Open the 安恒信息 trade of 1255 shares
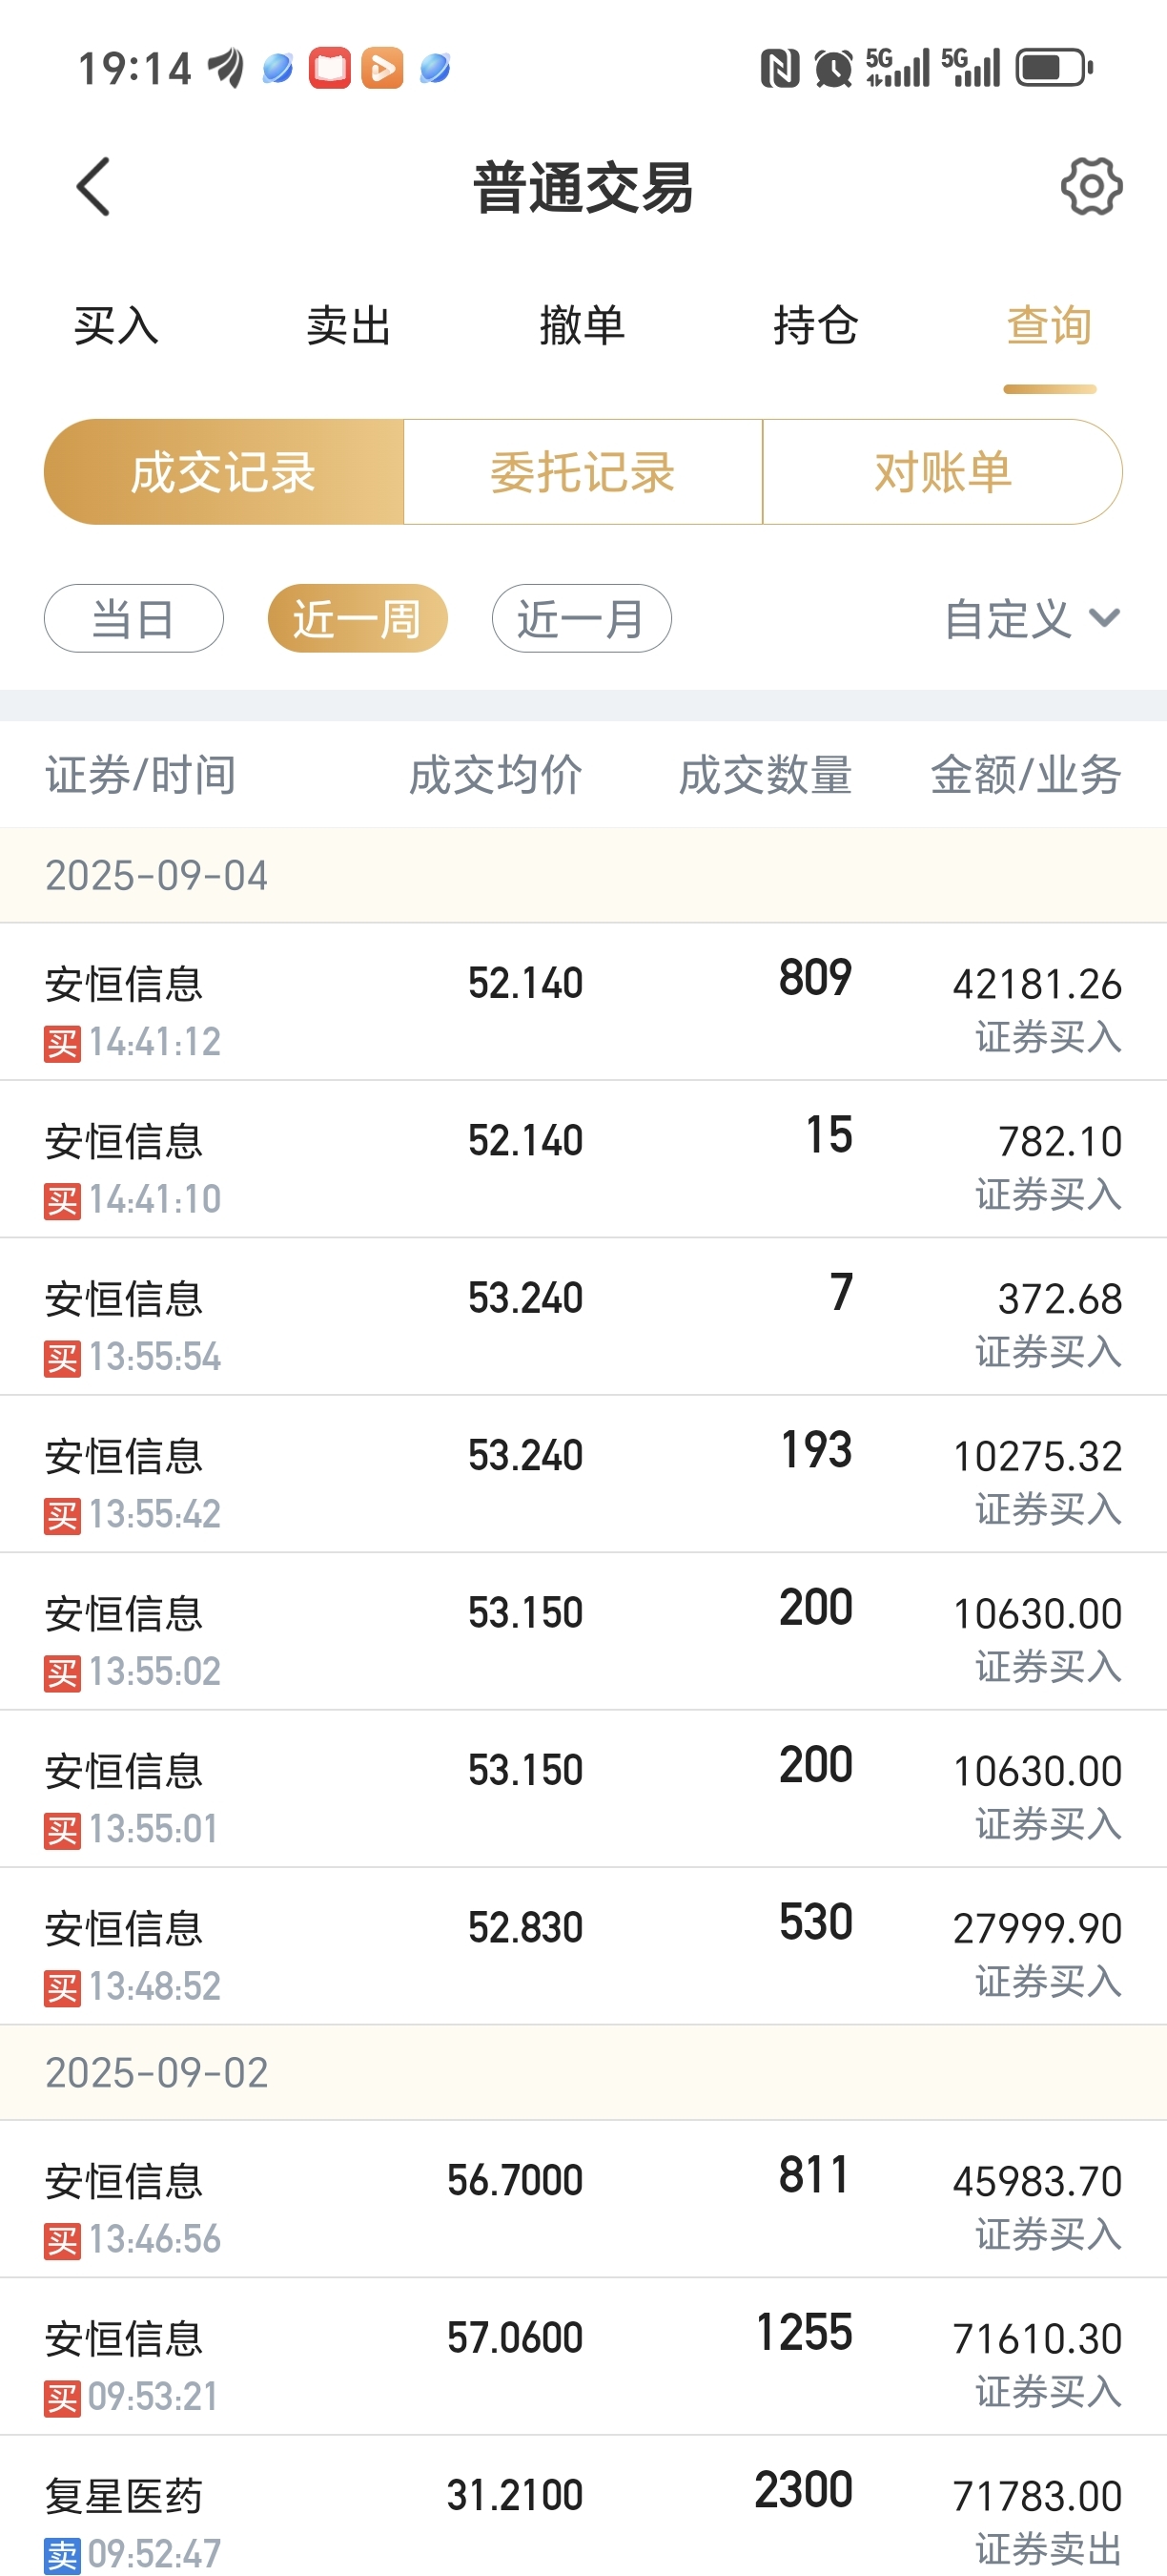The height and width of the screenshot is (2576, 1167). 583,2357
